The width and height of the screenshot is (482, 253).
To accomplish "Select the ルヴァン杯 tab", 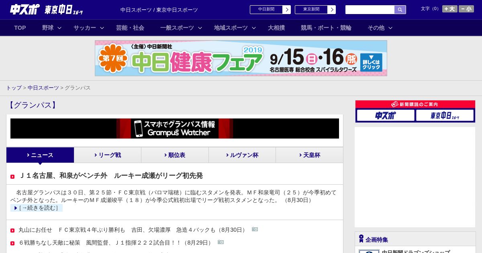I will click(242, 155).
